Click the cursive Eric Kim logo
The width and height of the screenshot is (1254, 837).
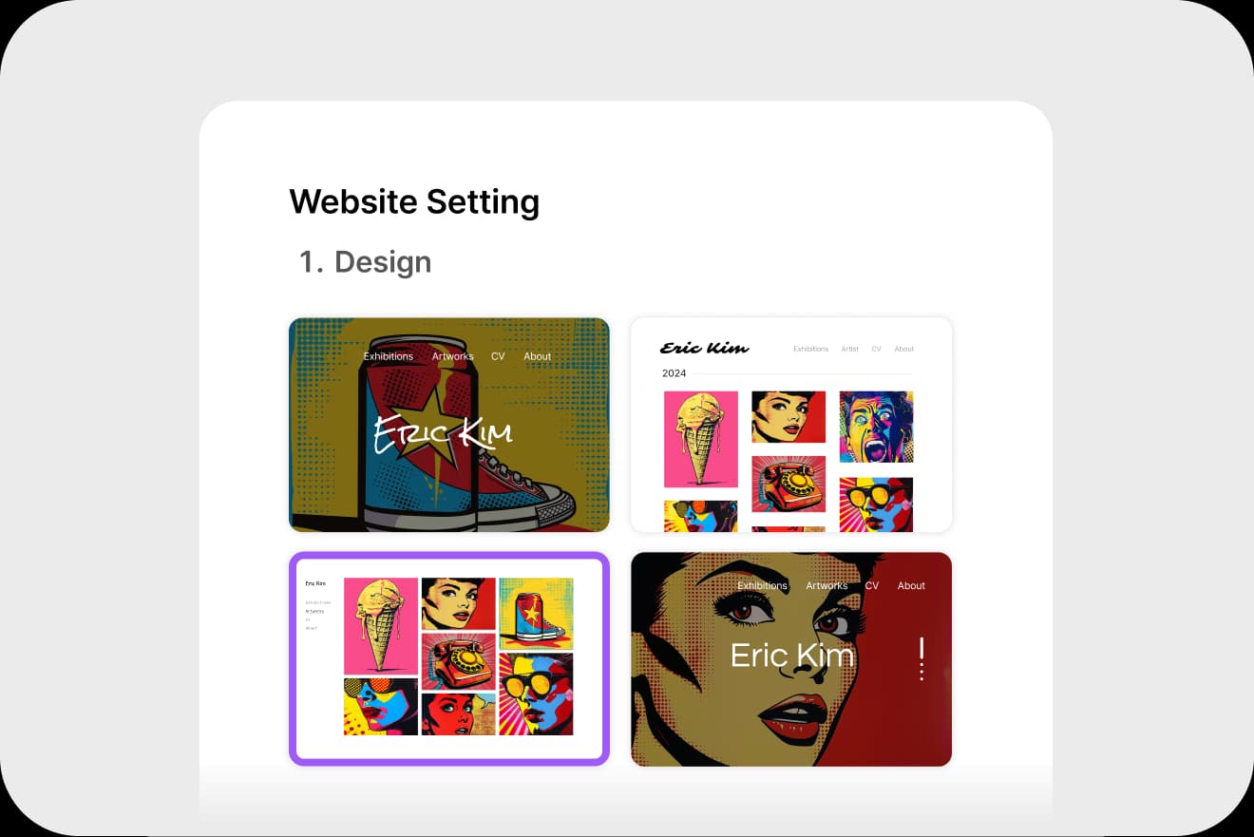(x=704, y=348)
